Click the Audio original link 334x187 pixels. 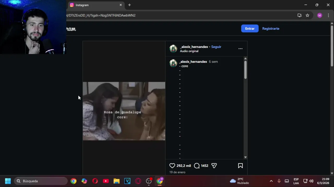(189, 51)
